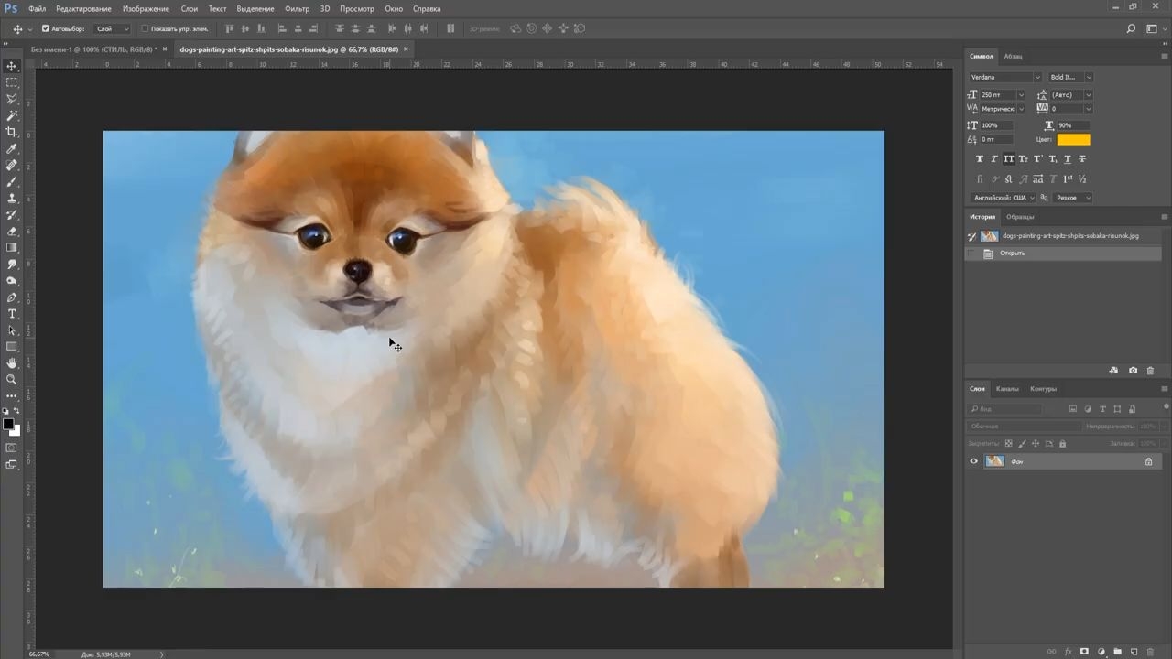The height and width of the screenshot is (659, 1172).
Task: Click the search icon in the top bar
Action: (x=1132, y=28)
